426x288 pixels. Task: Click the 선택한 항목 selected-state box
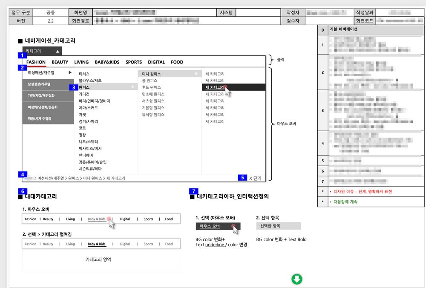coord(278,225)
